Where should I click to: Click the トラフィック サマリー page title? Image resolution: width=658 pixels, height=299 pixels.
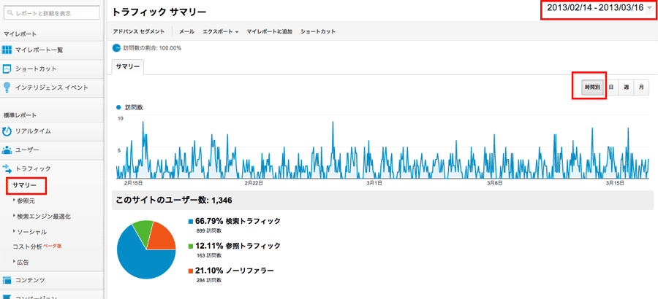tap(159, 12)
